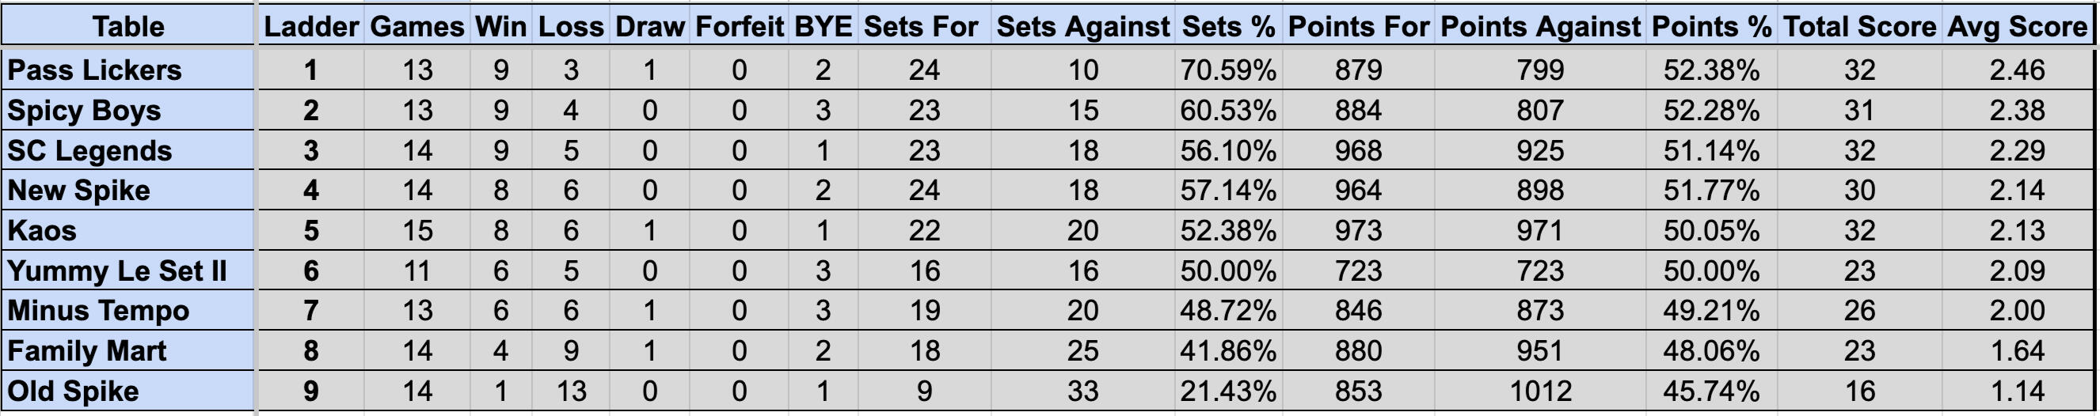Image resolution: width=2100 pixels, height=416 pixels.
Task: Click the Table header cell
Action: (128, 26)
